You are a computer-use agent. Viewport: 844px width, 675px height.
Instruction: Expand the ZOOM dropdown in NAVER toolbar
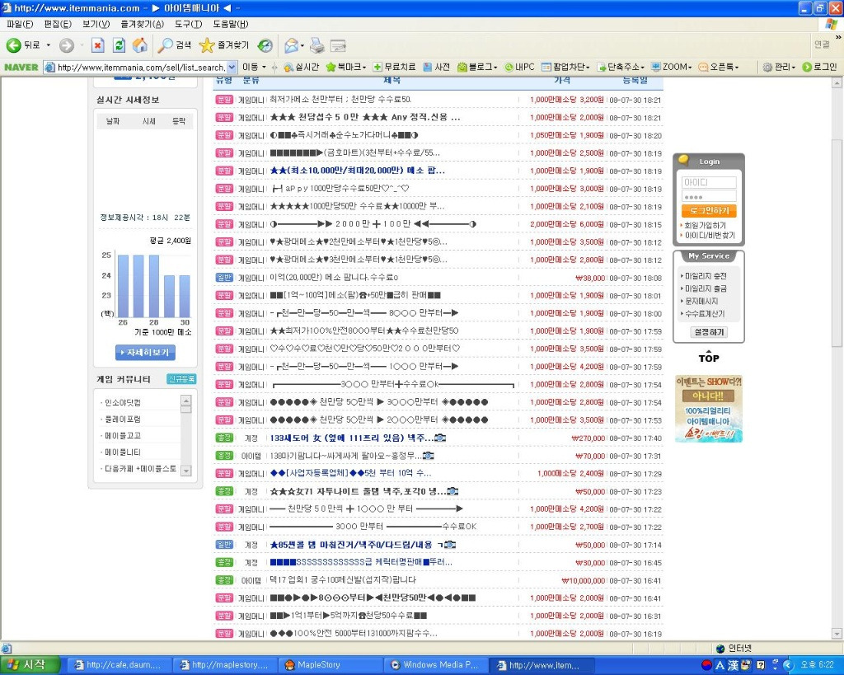692,67
